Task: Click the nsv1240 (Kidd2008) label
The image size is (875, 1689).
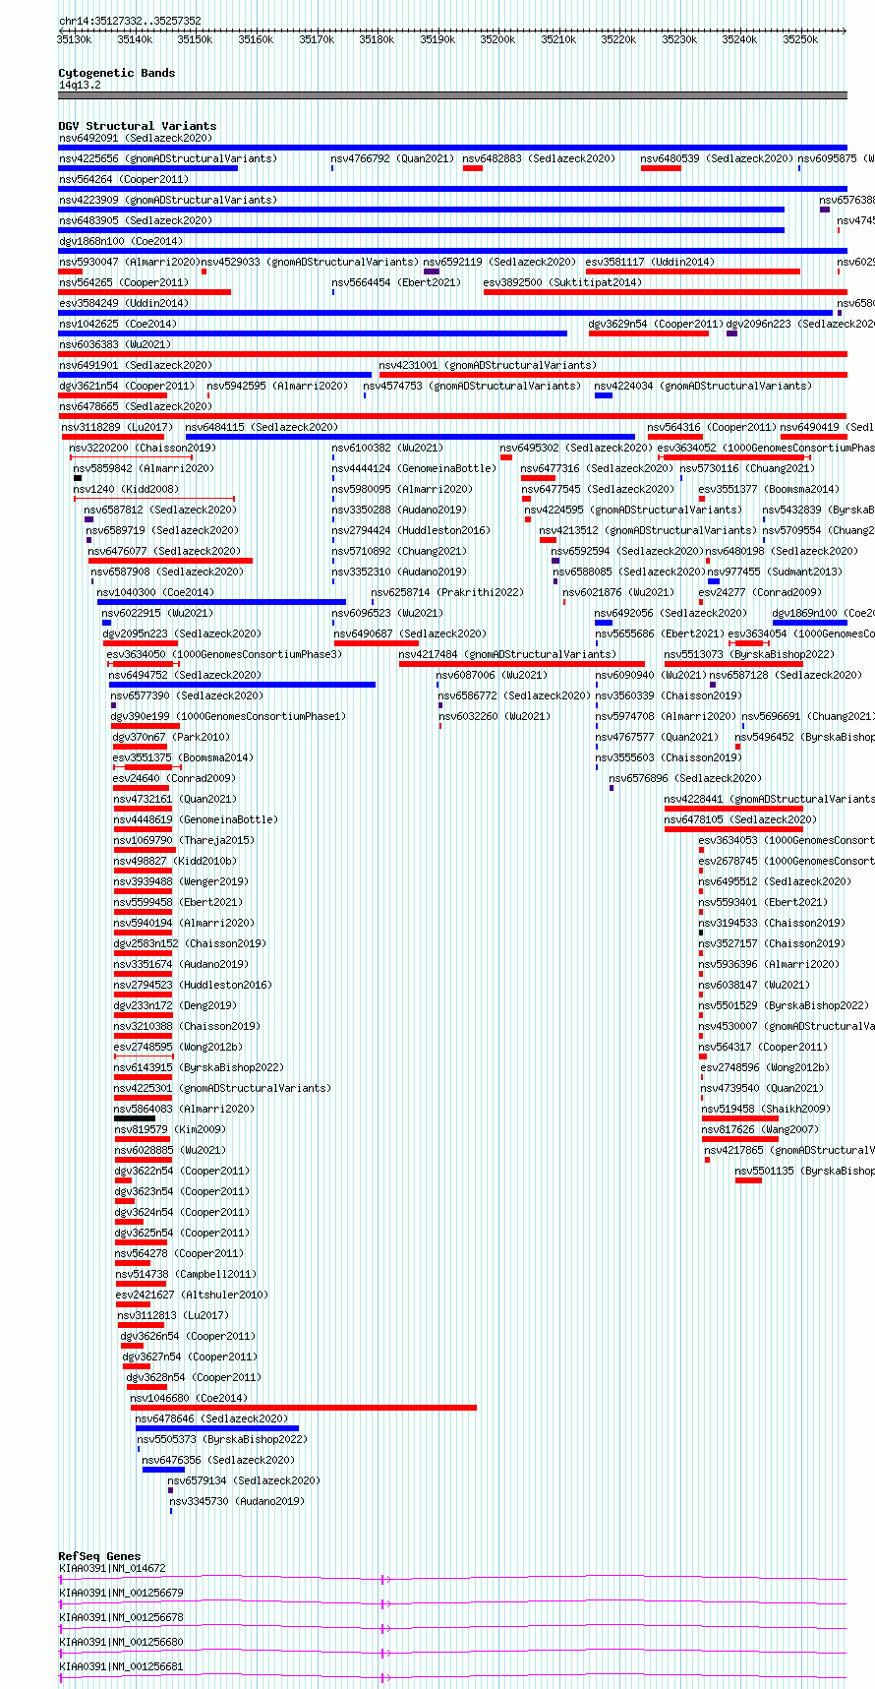Action: point(126,489)
